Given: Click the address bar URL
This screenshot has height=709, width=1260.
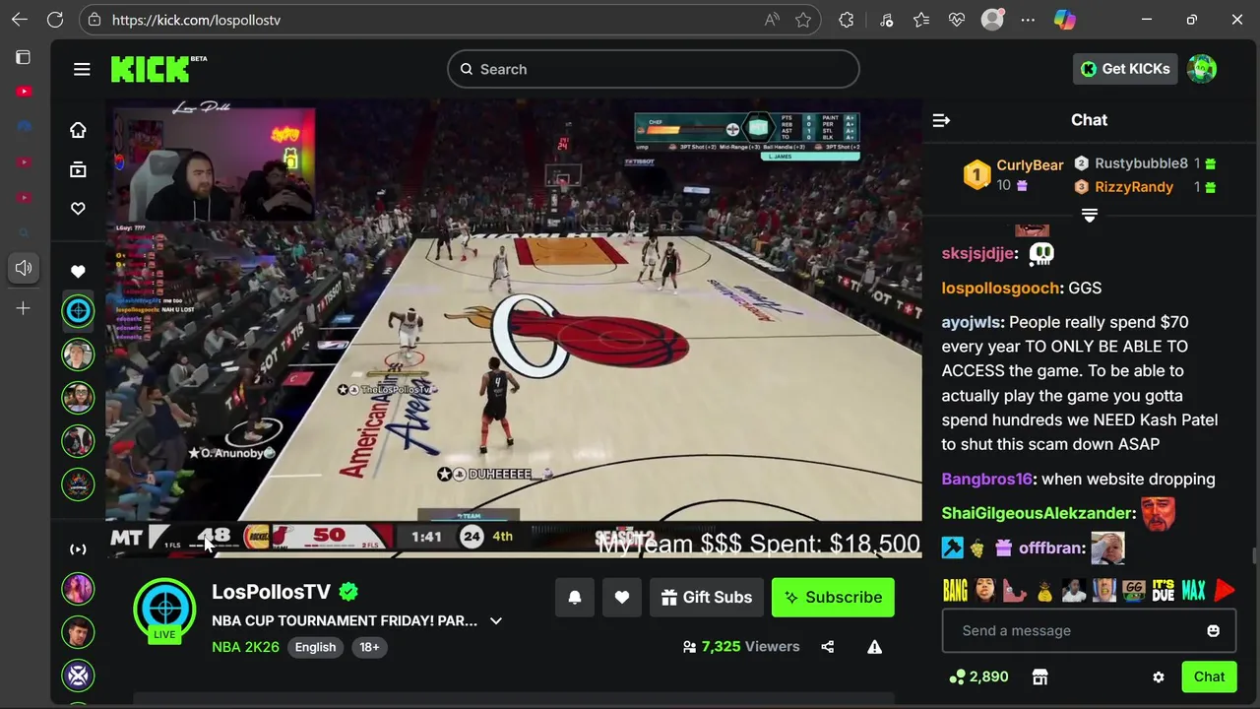Looking at the screenshot, I should [196, 20].
